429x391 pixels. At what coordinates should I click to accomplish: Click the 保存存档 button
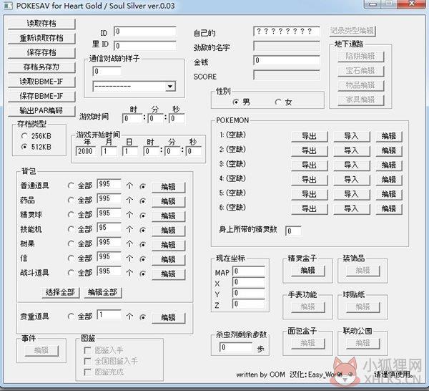41,53
